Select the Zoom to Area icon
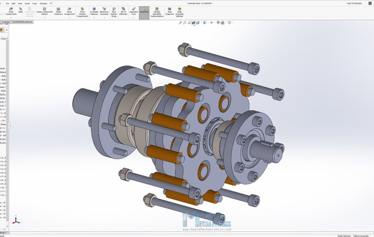Viewport: 374px width, 237px height. coord(185,23)
